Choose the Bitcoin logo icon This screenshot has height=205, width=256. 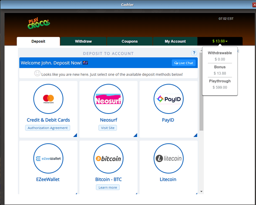(x=108, y=158)
